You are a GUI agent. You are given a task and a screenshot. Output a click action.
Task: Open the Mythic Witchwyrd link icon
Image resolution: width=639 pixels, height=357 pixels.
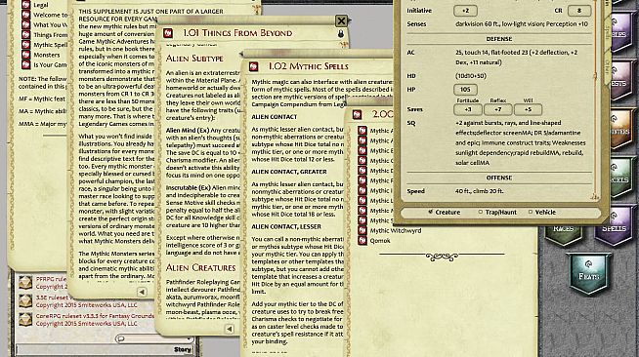(x=362, y=230)
